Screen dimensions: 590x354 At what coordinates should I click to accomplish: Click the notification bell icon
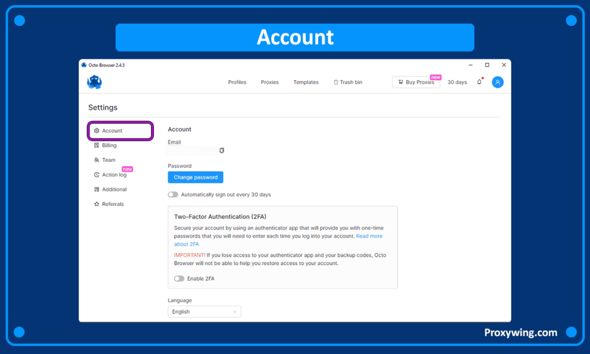(479, 82)
